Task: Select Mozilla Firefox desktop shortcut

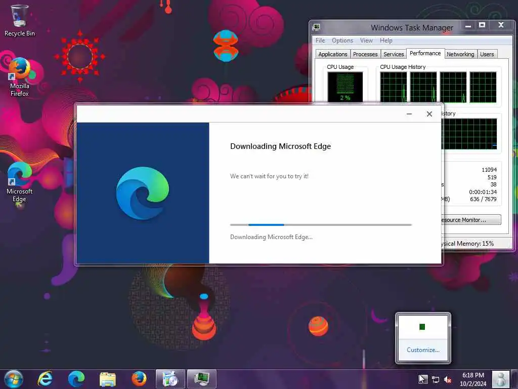Action: click(20, 77)
